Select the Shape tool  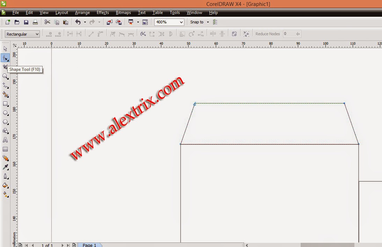coord(5,58)
